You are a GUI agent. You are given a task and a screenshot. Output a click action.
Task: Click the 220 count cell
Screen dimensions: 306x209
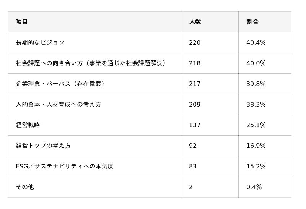point(194,42)
